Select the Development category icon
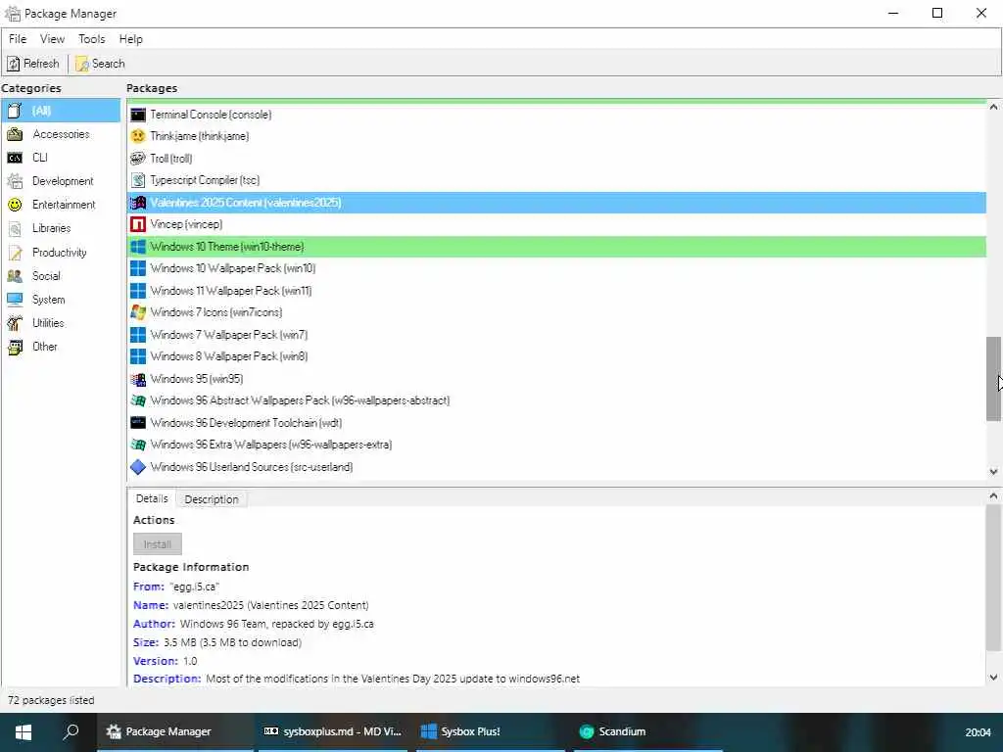Screen dimensions: 1003x752 pyautogui.click(x=15, y=181)
